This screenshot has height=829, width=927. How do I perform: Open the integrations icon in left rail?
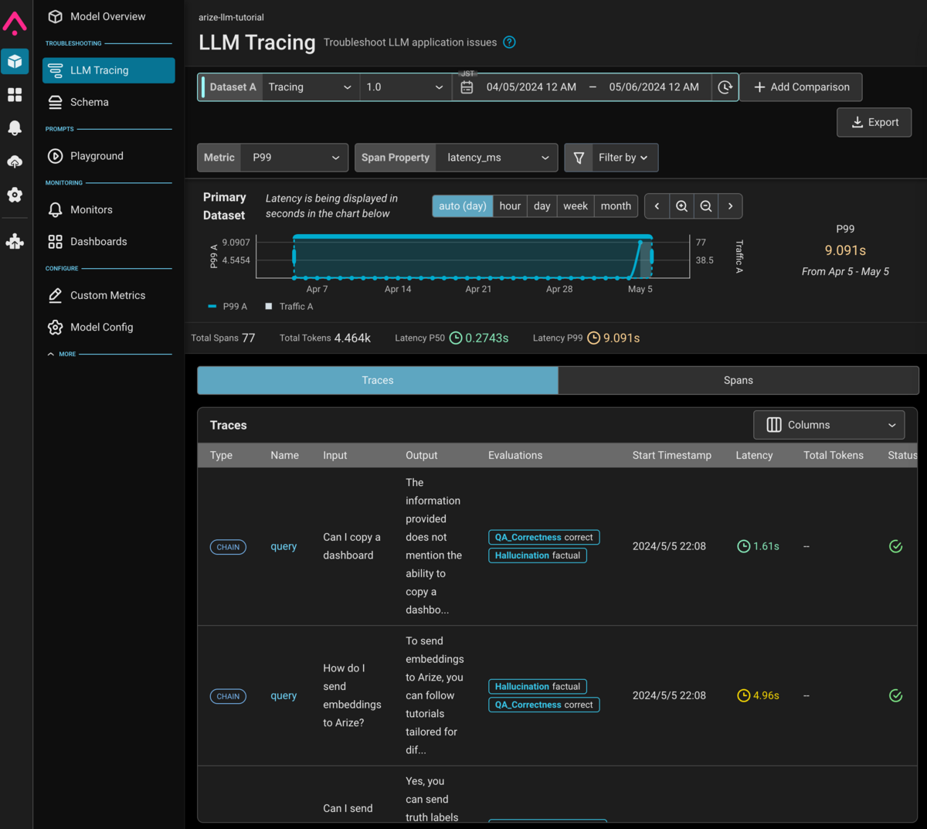pyautogui.click(x=15, y=242)
